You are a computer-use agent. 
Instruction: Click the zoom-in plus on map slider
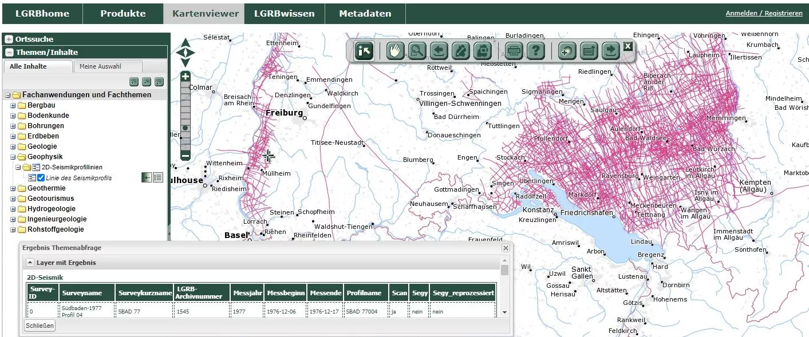(185, 76)
